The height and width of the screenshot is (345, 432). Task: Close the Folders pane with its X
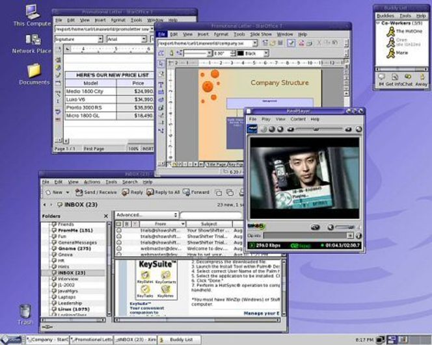click(106, 216)
